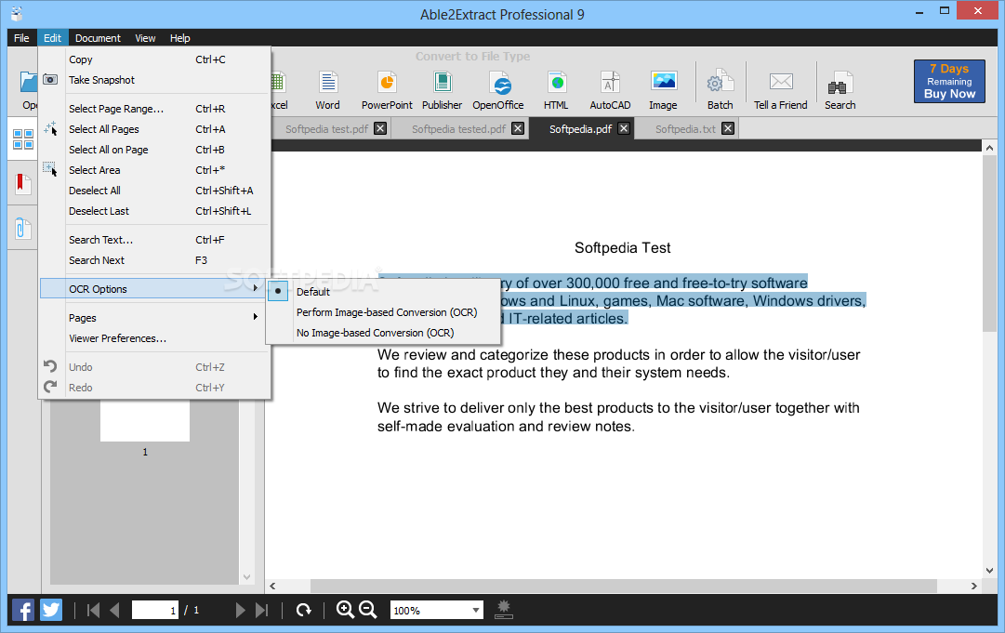Share on Facebook from status bar

23,610
